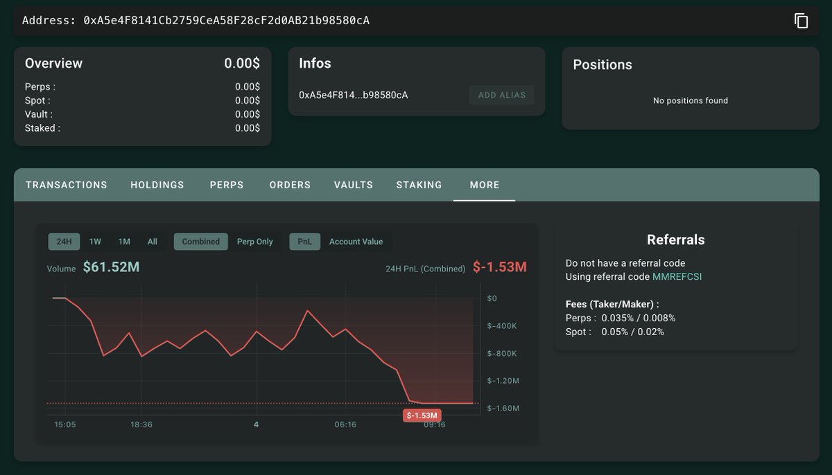
Task: Toggle the Combined chart mode
Action: [200, 242]
